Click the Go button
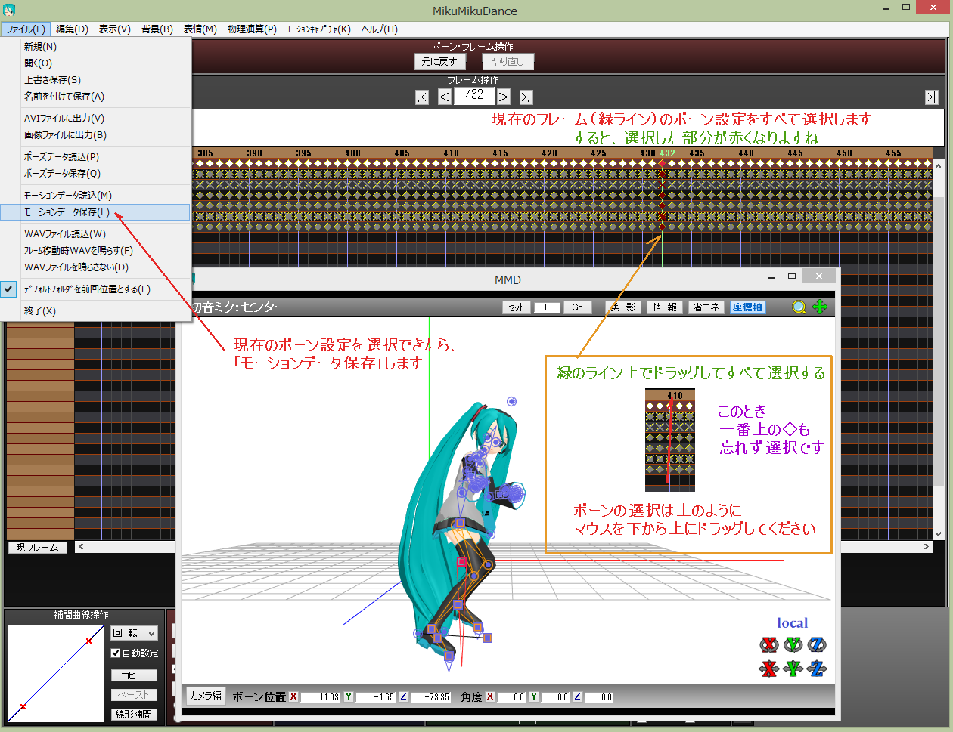Screen dimensions: 953x732 577,307
